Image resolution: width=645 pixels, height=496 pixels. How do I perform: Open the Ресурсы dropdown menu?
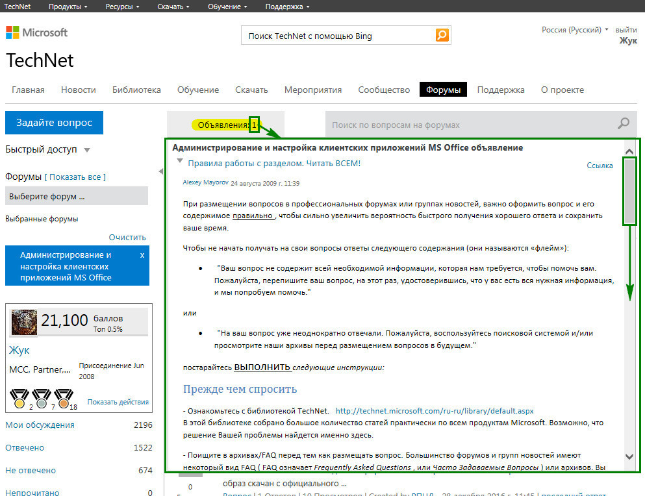(x=123, y=6)
